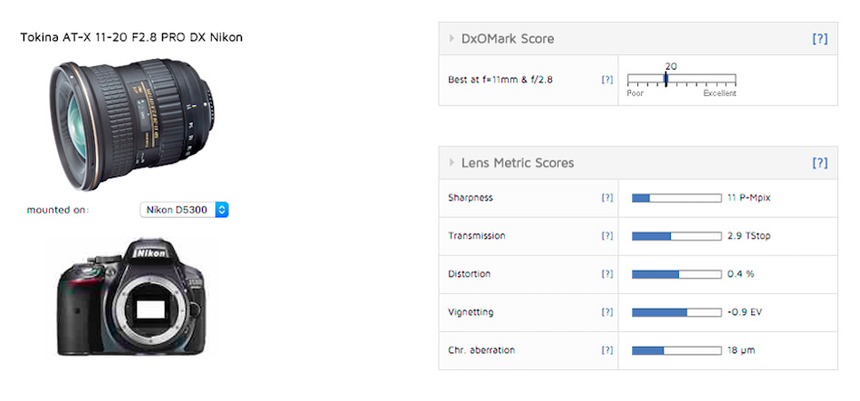Click the Vignetting score bar

(x=676, y=312)
